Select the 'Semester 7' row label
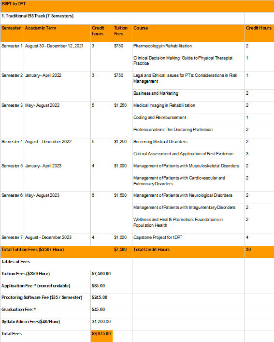The height and width of the screenshot is (342, 274). coord(12,238)
